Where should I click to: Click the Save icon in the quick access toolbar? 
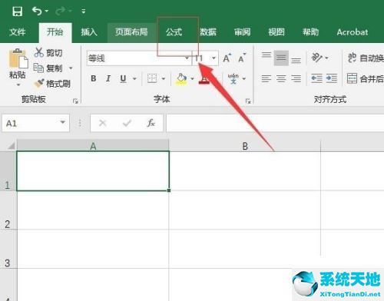18,12
